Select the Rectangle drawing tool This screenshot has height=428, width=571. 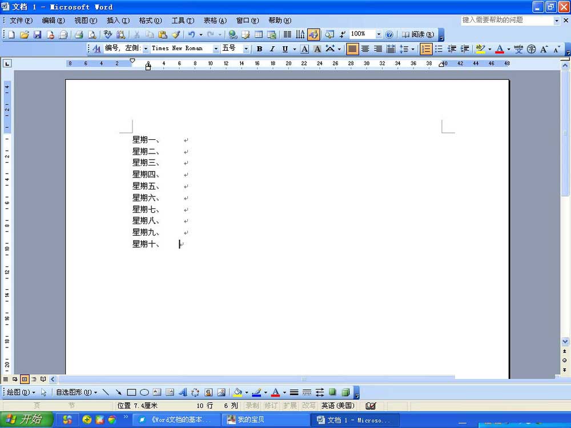coord(131,393)
